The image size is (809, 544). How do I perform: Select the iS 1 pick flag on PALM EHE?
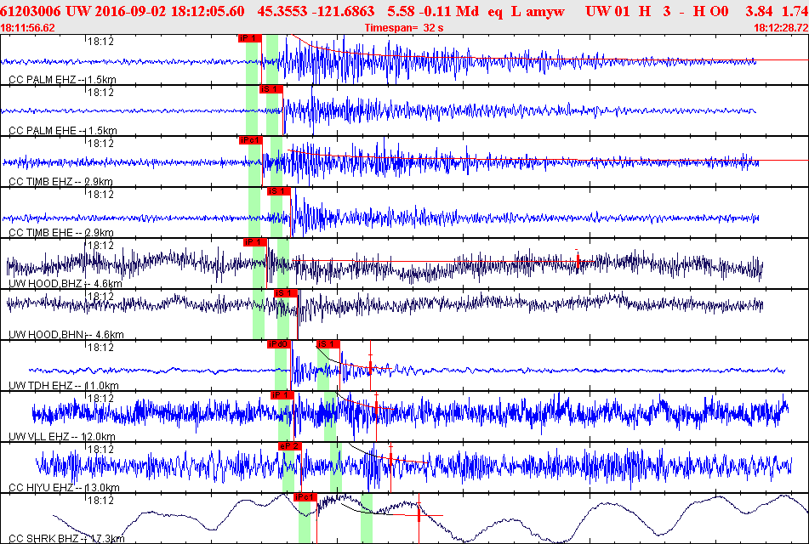(271, 89)
